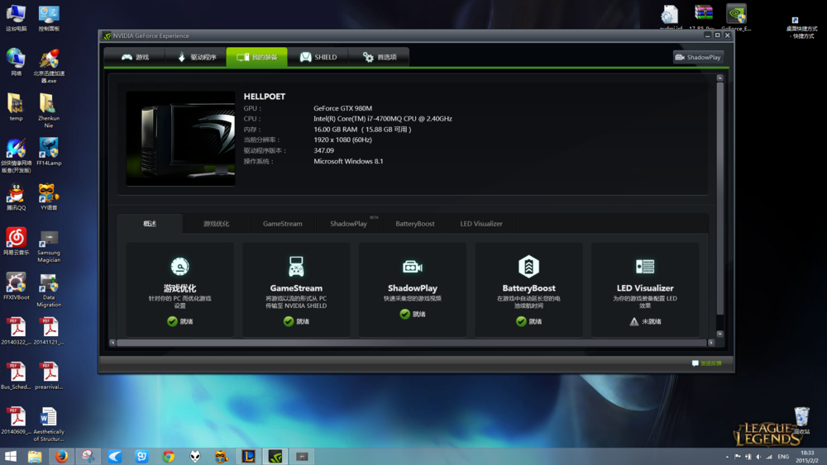Click green checkmark under game optimization card
Image resolution: width=827 pixels, height=465 pixels.
(172, 321)
